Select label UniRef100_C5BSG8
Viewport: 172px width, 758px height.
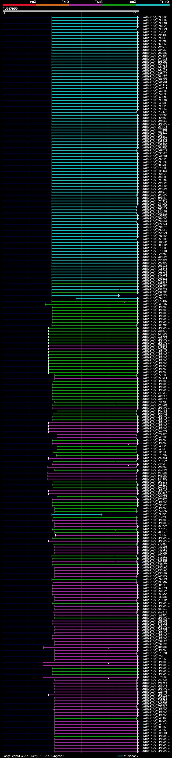tap(154, 375)
